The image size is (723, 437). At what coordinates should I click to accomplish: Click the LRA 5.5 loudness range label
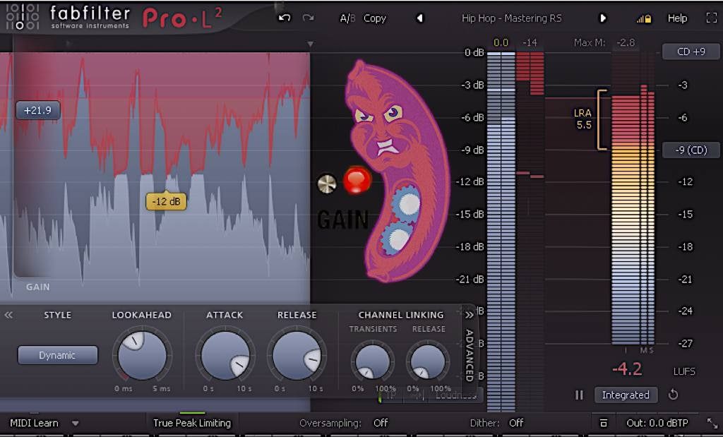click(582, 119)
